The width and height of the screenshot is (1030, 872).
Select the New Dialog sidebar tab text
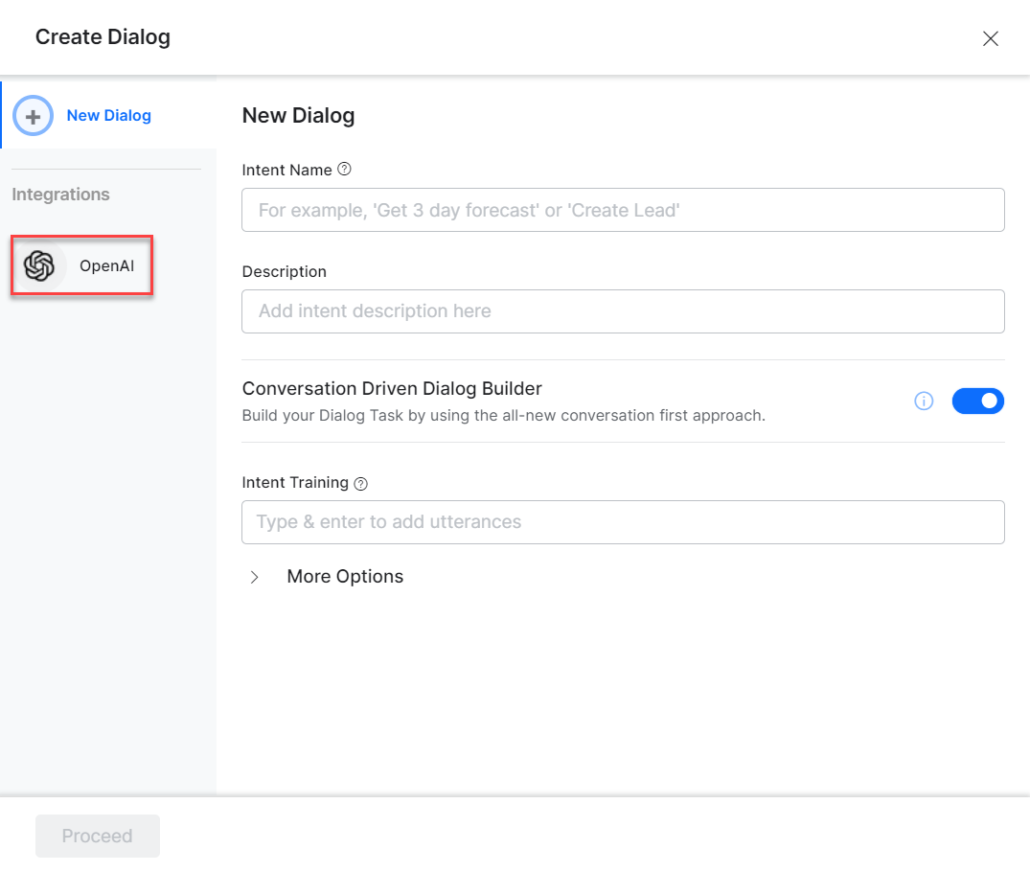[108, 116]
